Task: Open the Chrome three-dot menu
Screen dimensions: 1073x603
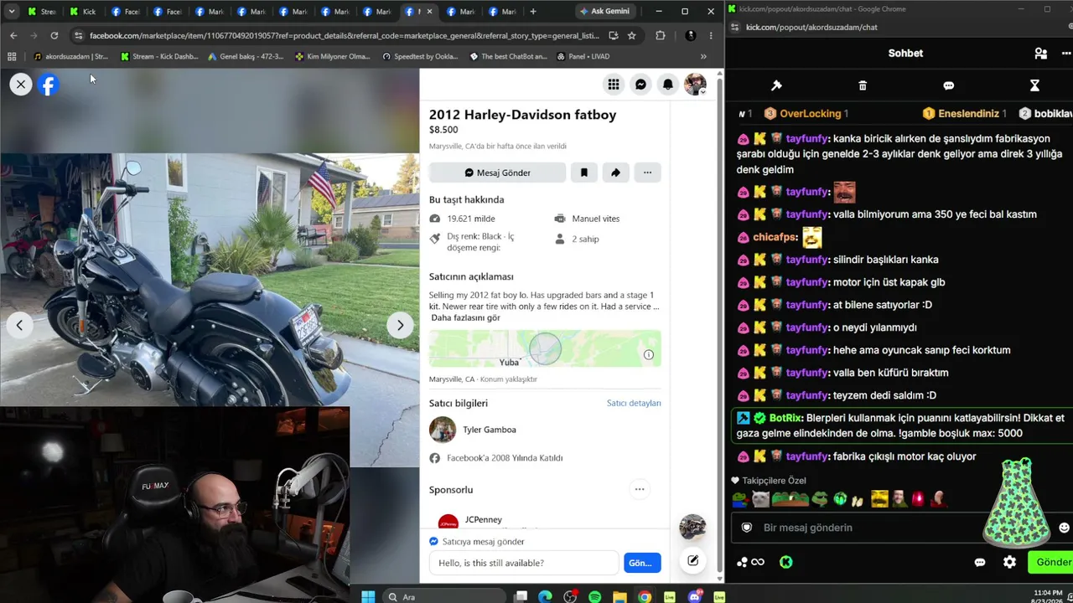Action: 711,36
